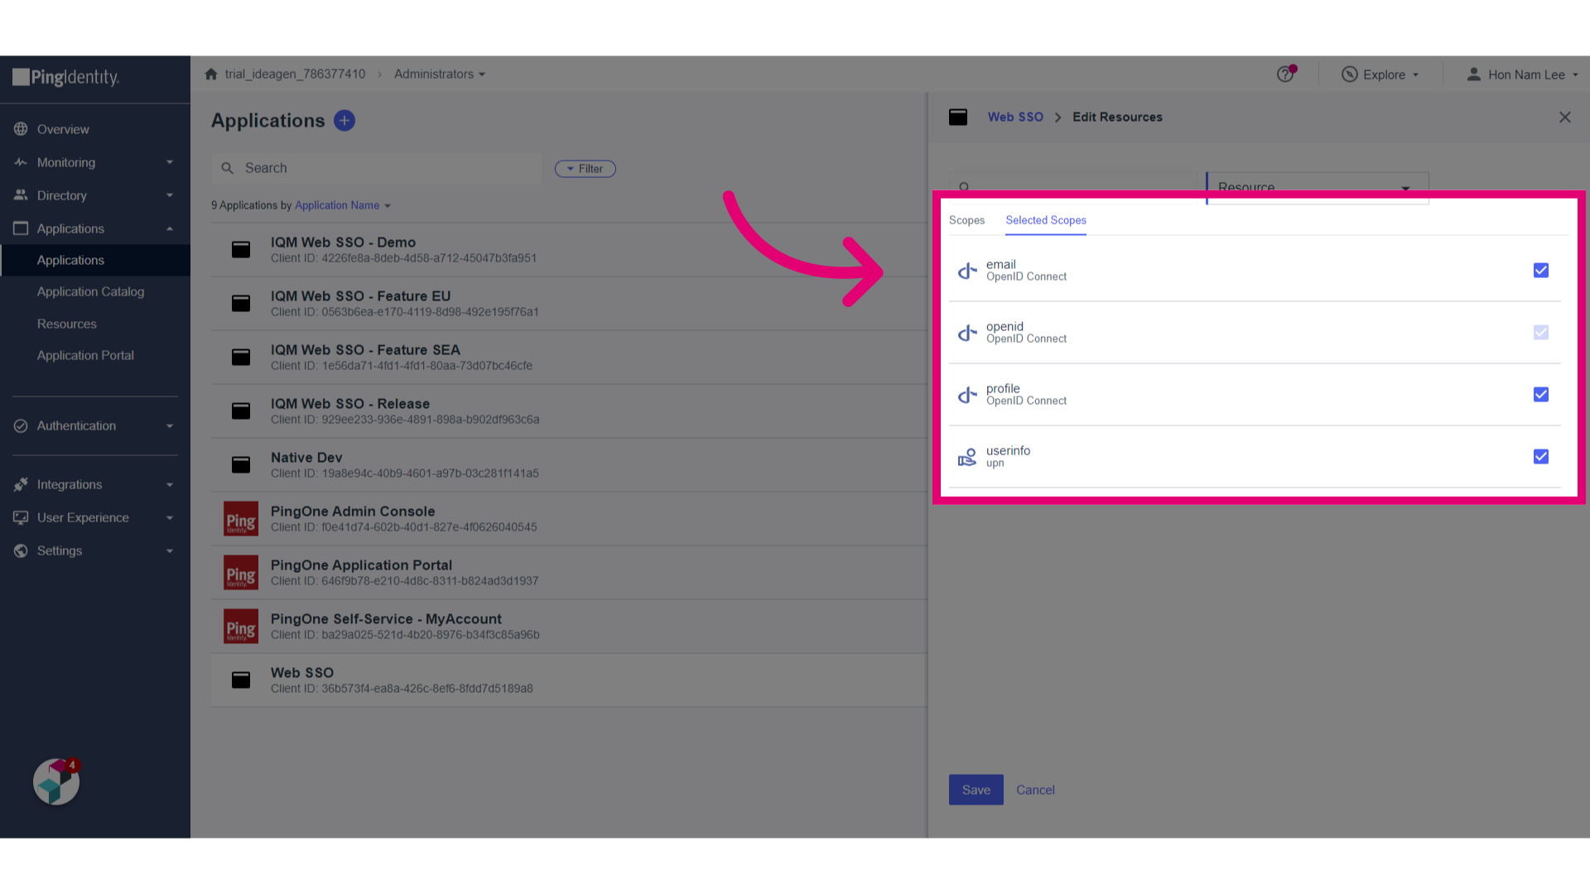This screenshot has width=1590, height=894.
Task: Add a new application with plus icon
Action: [x=344, y=121]
